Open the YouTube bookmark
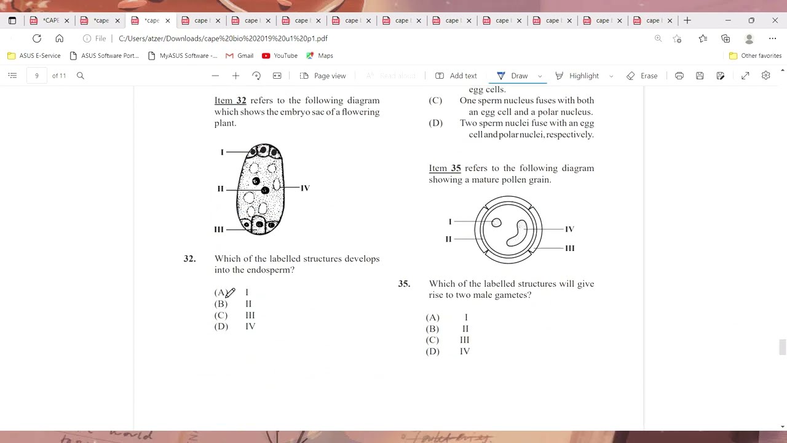The image size is (787, 443). coord(280,55)
